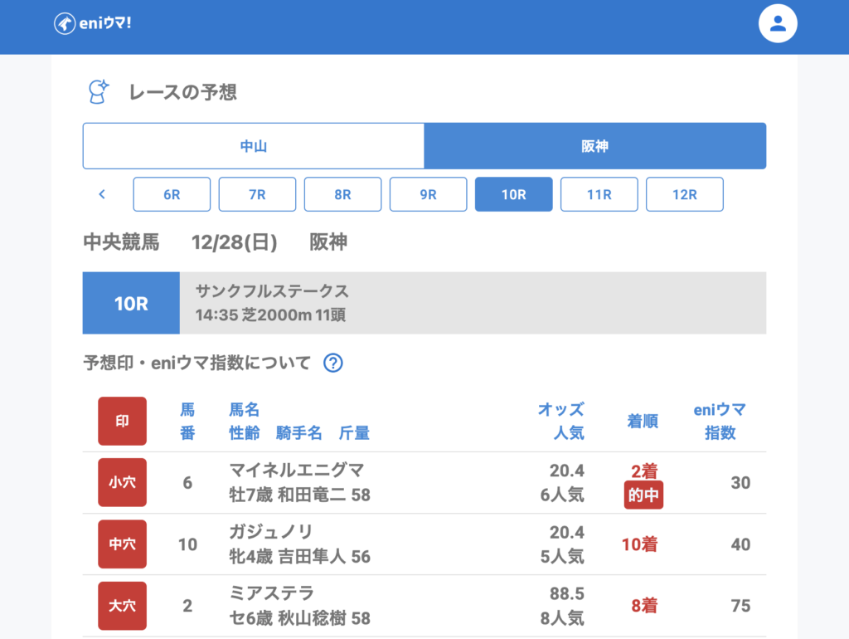Click the red 印 column header
Viewport: 849px width, 639px height.
122,421
